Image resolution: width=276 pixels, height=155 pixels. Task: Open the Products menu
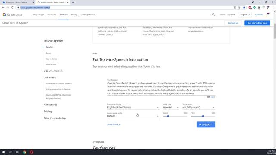63,15
